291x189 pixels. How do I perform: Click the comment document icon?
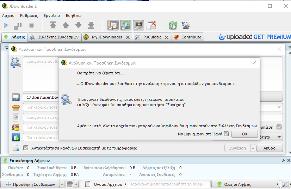[x=16, y=117]
